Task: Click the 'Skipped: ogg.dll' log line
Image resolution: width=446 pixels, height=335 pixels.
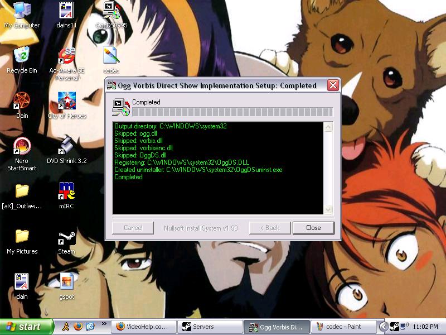Action: click(135, 133)
